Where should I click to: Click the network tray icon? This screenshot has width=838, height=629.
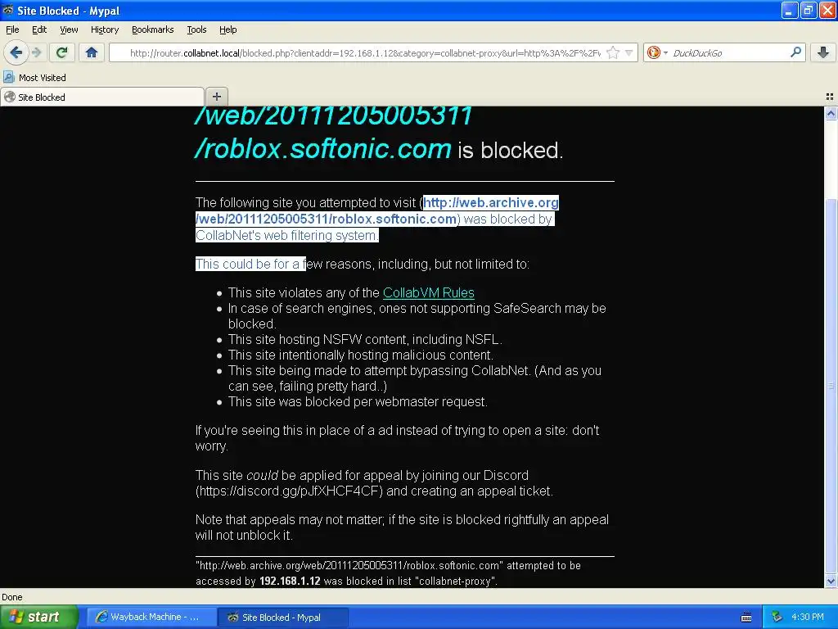point(777,617)
